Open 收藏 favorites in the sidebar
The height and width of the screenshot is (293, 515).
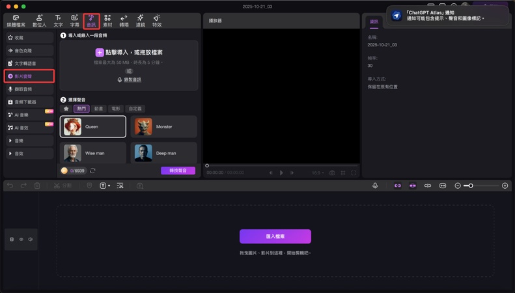(29, 38)
